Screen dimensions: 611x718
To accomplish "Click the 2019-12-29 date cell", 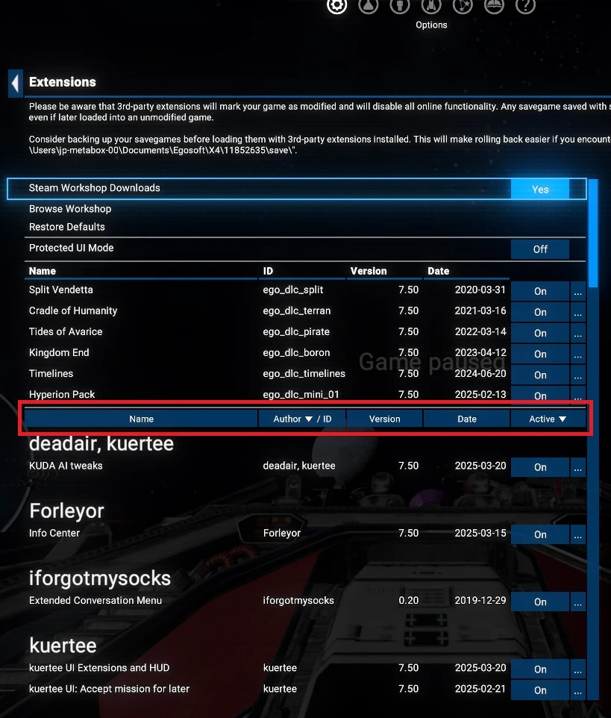I will coord(480,600).
